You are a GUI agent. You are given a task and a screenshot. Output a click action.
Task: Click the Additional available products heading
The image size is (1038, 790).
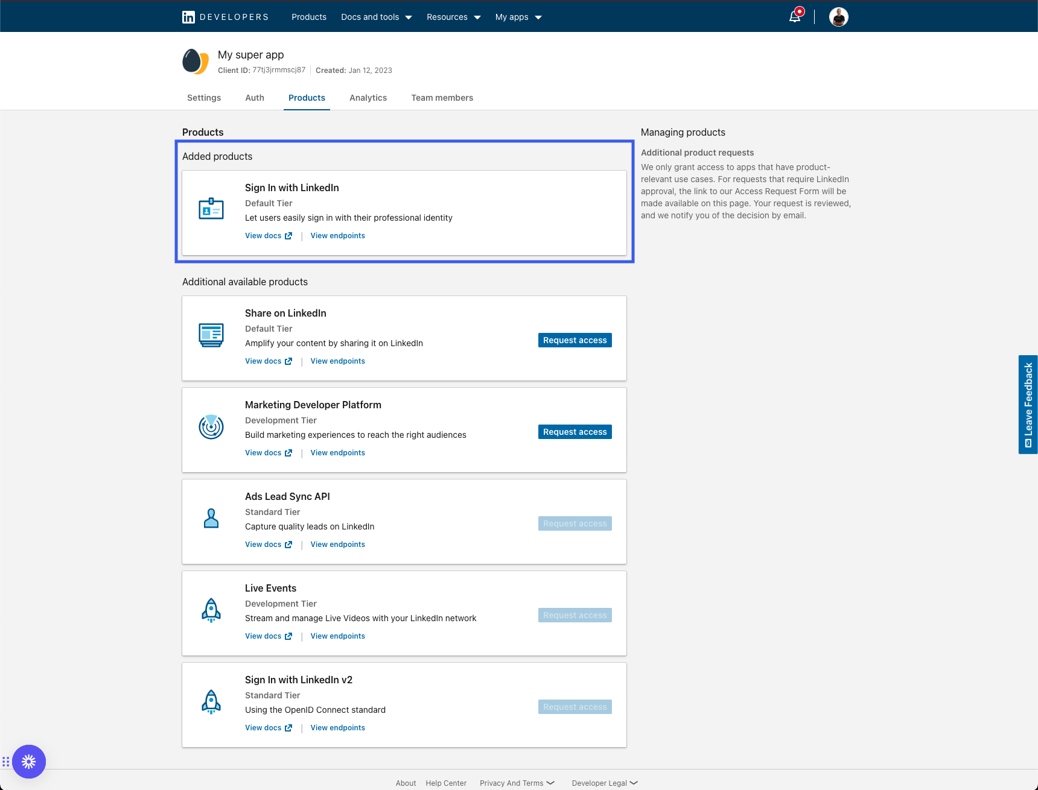coord(245,282)
